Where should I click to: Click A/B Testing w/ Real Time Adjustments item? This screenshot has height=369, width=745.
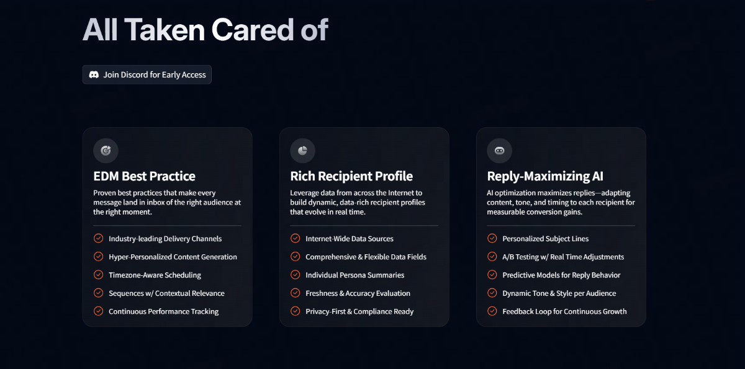click(563, 257)
